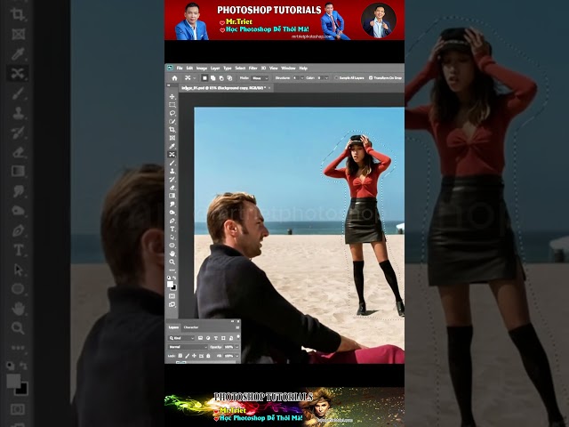The image size is (569, 427).
Task: Open the Mode dropdown set to Move
Action: tap(260, 78)
